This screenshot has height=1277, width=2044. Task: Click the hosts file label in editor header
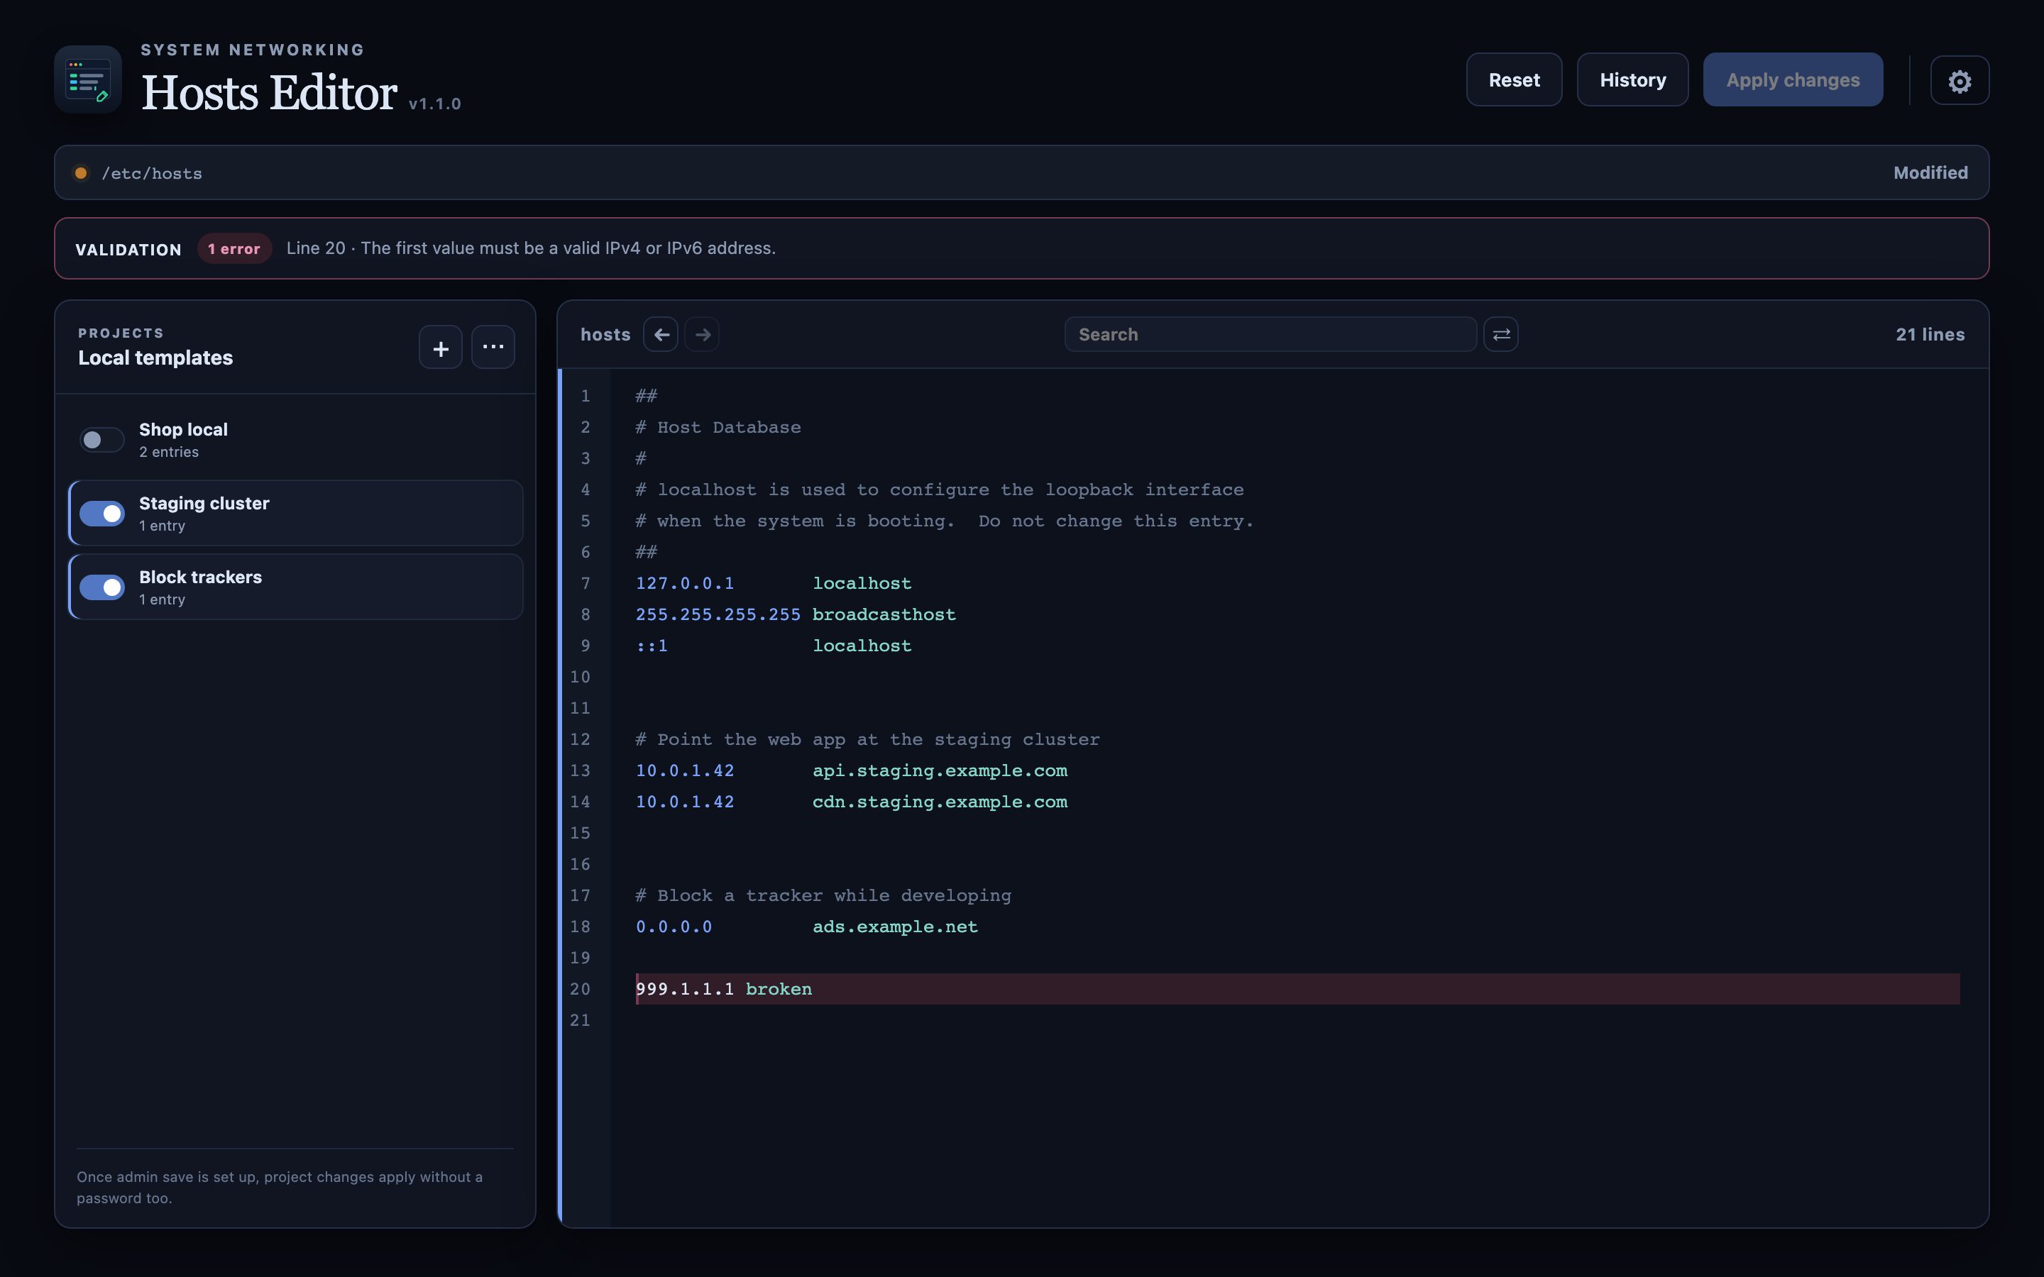(x=605, y=334)
